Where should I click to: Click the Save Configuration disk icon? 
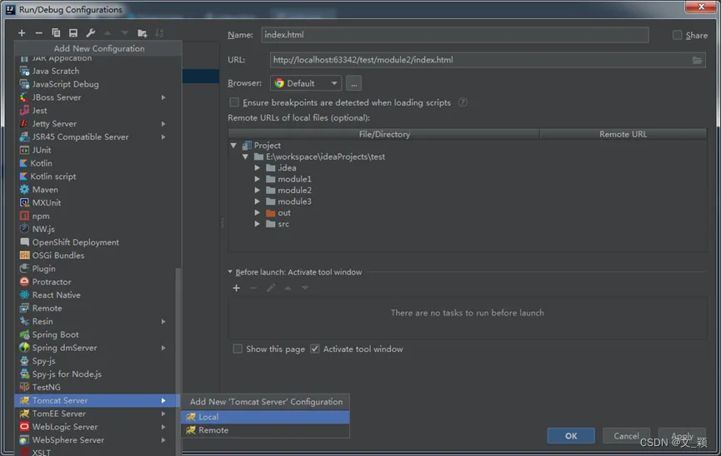pos(73,33)
